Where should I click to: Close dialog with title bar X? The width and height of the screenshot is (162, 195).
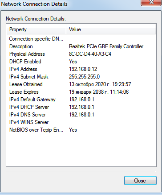[151, 3]
